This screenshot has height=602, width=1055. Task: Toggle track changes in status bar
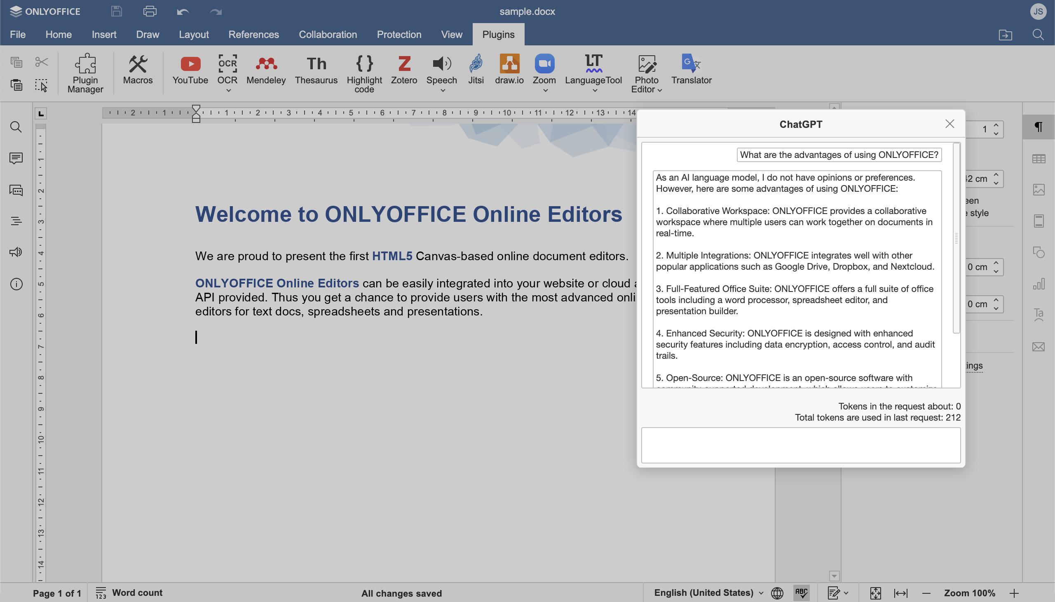pos(834,593)
